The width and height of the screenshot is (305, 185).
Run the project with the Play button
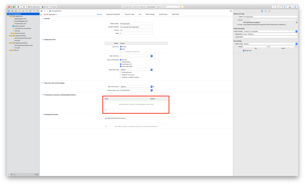[x=19, y=7]
